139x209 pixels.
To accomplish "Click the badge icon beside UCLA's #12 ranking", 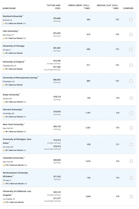I will point(4,202).
